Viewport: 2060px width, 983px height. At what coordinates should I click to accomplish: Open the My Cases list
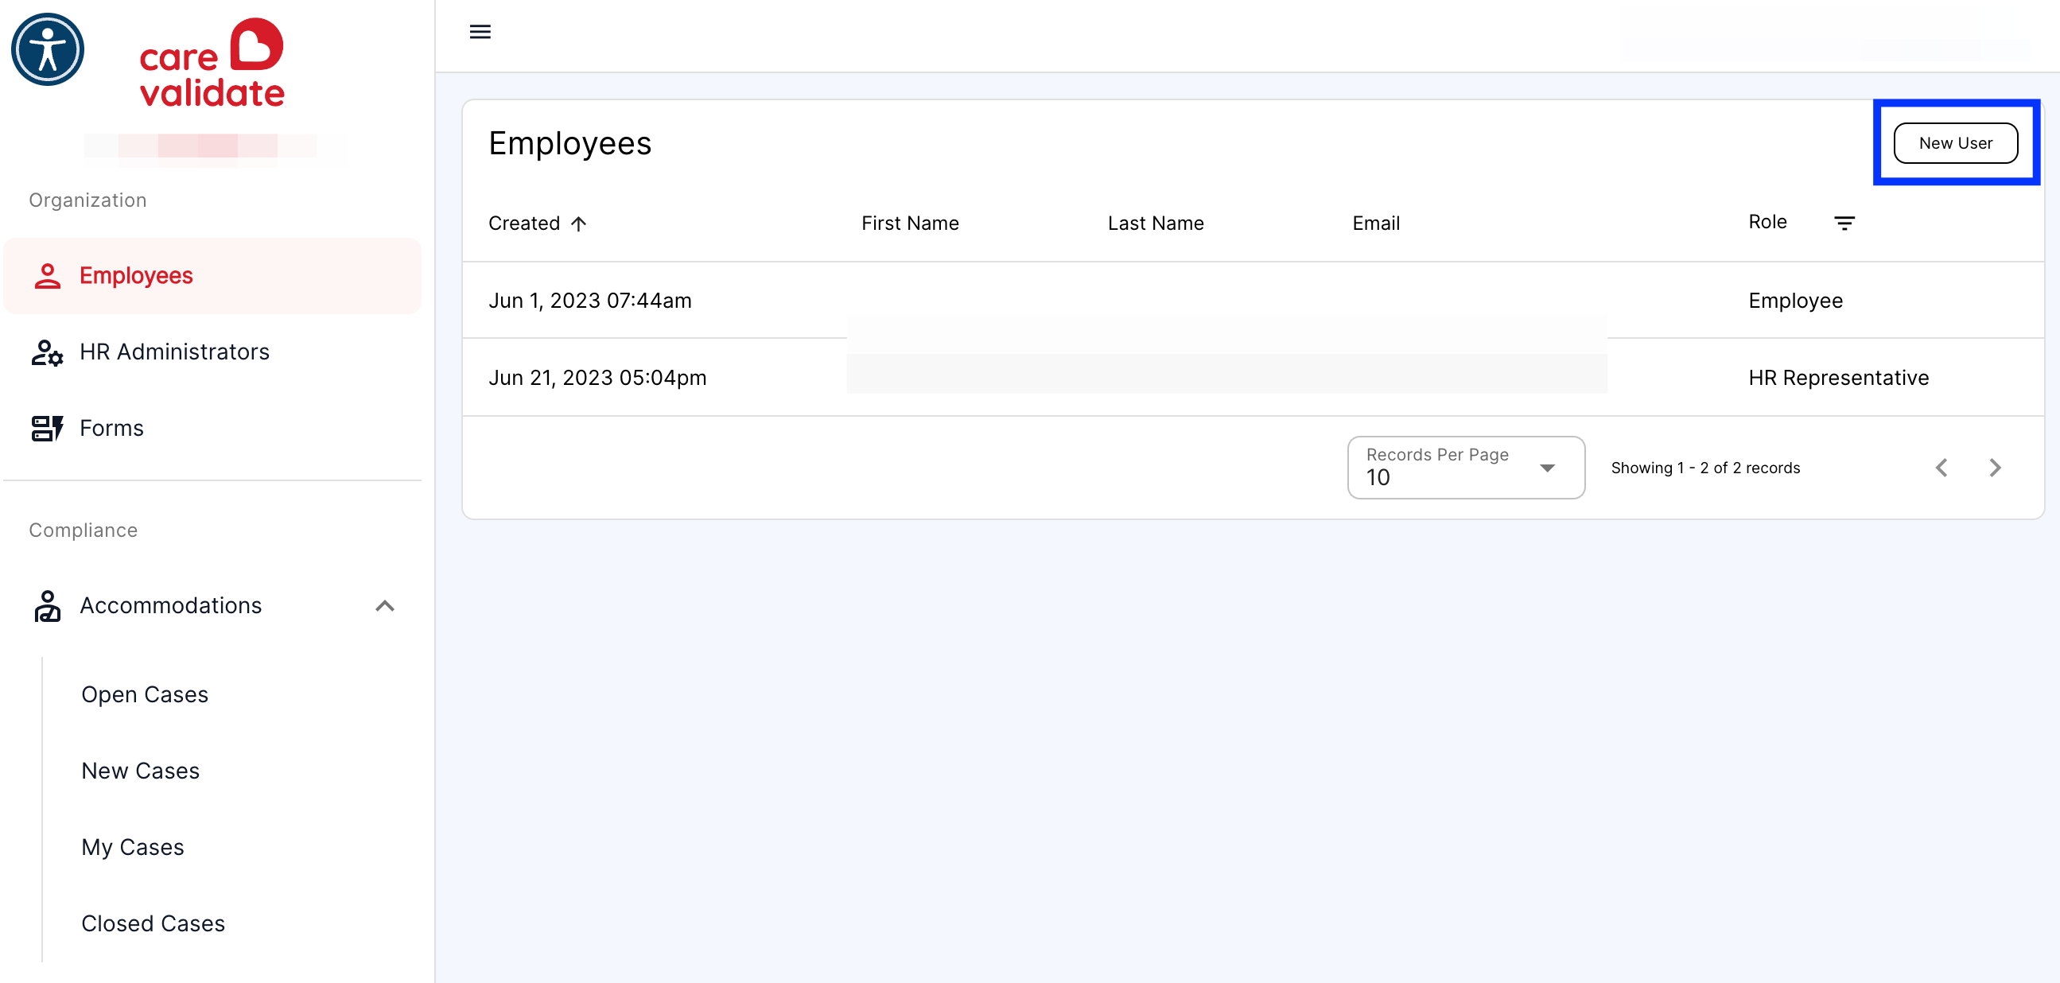pos(133,847)
